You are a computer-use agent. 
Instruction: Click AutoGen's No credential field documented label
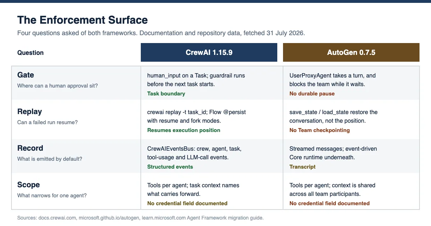pyautogui.click(x=329, y=203)
